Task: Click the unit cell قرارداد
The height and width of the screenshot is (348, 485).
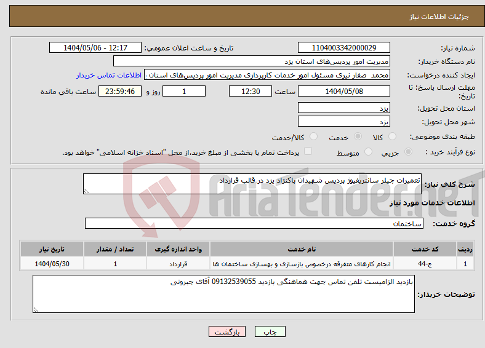Action: [x=178, y=264]
